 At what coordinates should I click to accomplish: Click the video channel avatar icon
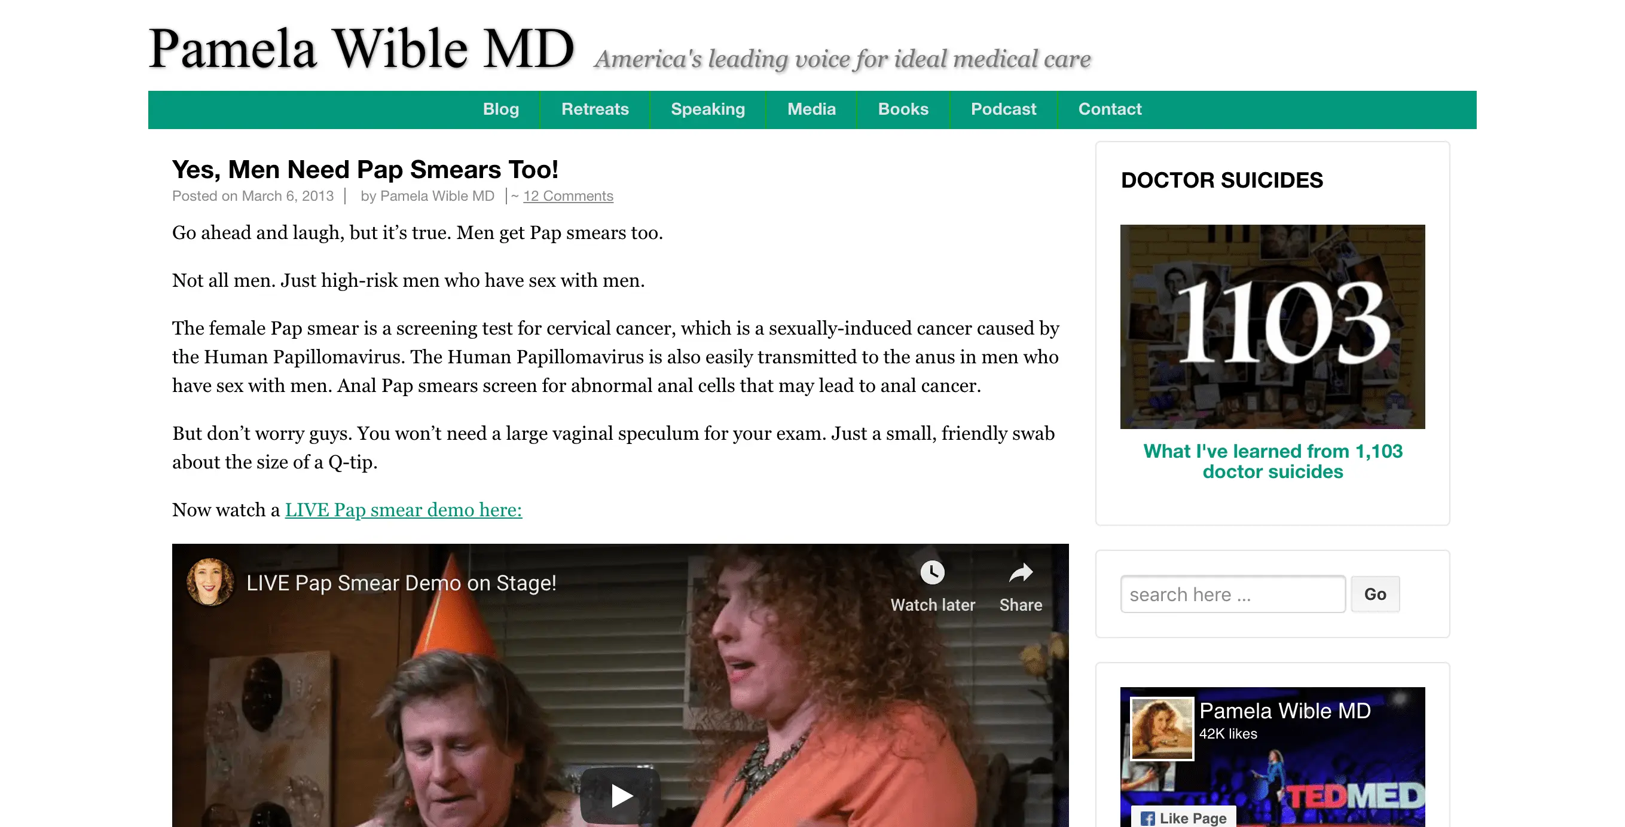(210, 582)
